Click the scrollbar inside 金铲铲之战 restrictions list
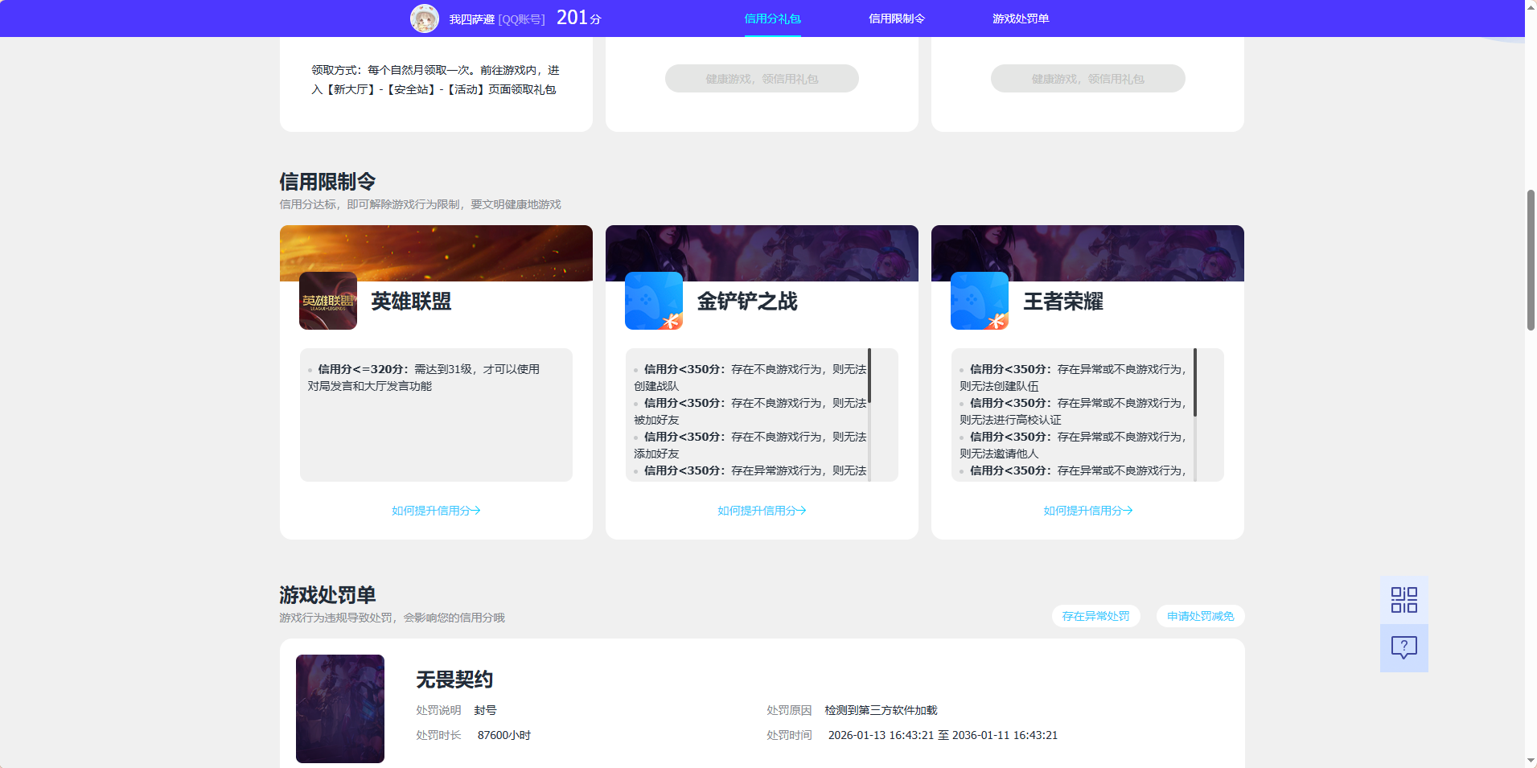Screen dimensions: 1537x768 tap(869, 376)
